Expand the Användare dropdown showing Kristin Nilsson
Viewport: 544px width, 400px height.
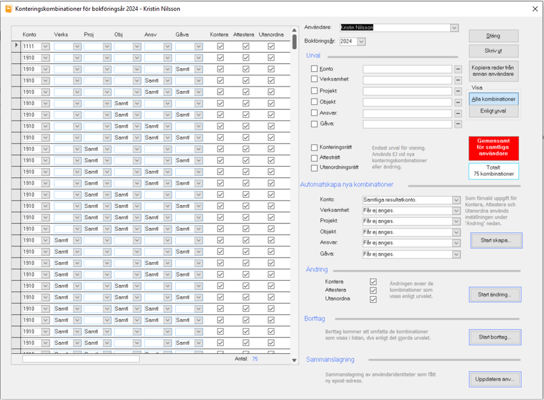pos(454,28)
